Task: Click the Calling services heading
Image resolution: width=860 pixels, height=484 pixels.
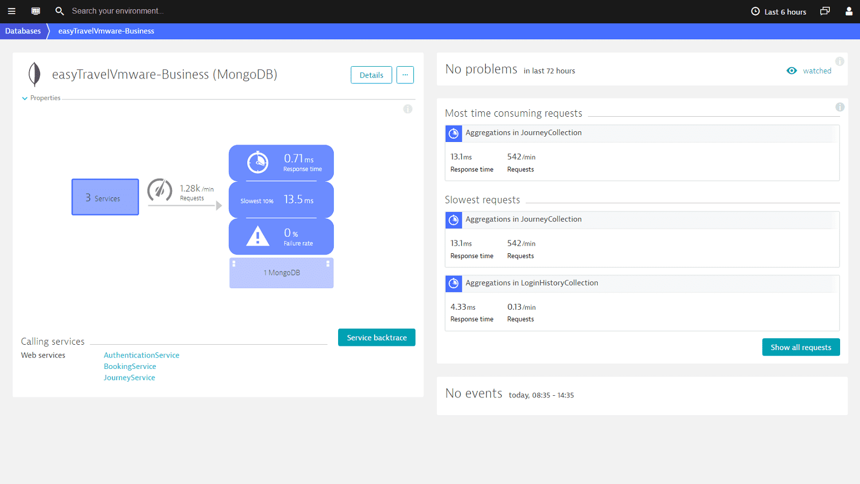Action: (53, 341)
